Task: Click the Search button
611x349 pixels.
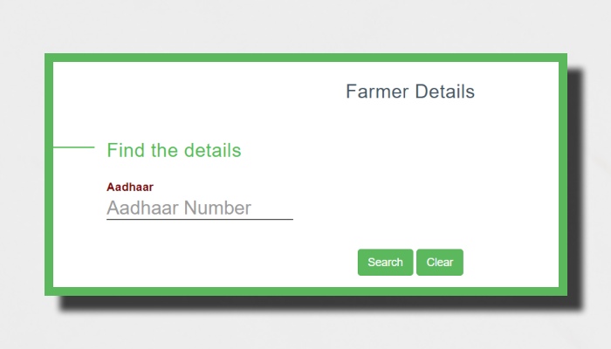Action: (385, 263)
